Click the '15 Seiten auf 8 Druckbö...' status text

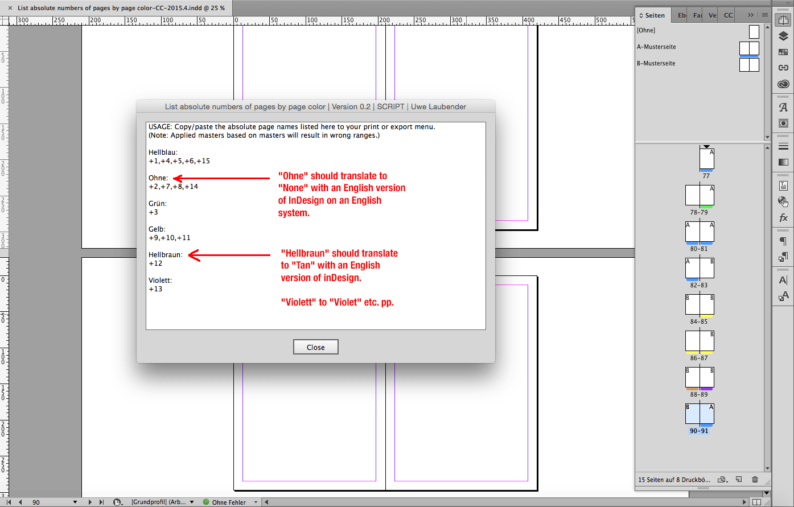(x=674, y=480)
